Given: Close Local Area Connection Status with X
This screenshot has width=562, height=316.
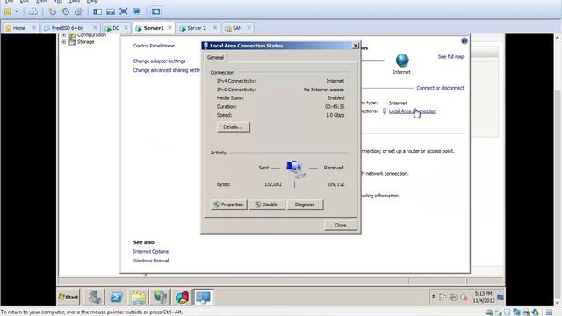Looking at the screenshot, I should (356, 46).
